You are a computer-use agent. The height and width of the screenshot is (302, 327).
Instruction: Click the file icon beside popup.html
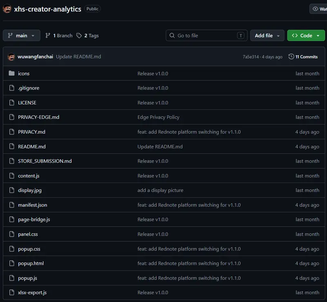[x=12, y=263]
